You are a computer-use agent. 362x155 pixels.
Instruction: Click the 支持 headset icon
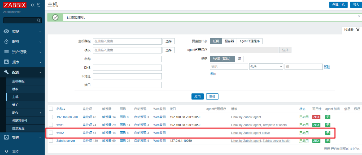[7, 151]
